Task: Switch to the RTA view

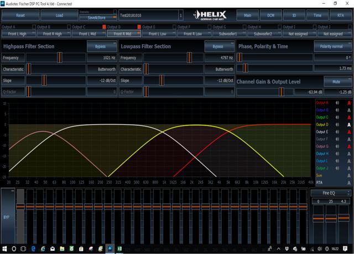Action: [341, 15]
